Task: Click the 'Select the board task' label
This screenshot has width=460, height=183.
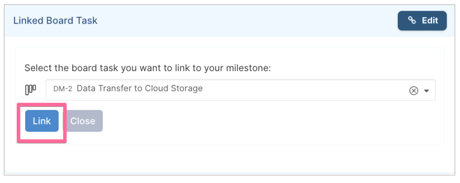Action: (x=148, y=68)
